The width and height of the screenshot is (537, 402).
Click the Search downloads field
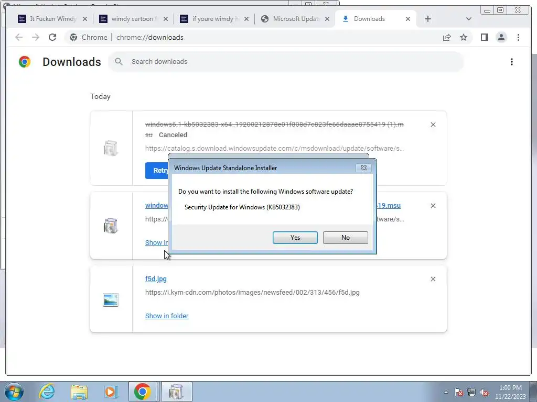286,62
